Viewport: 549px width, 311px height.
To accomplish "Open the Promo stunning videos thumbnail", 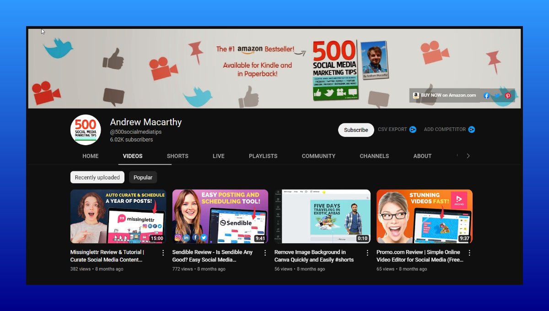I will coord(425,216).
